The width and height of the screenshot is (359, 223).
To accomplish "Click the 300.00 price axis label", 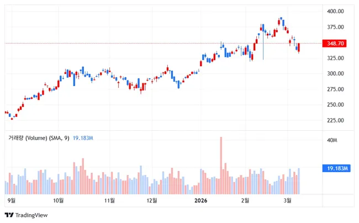I will 336,73.
